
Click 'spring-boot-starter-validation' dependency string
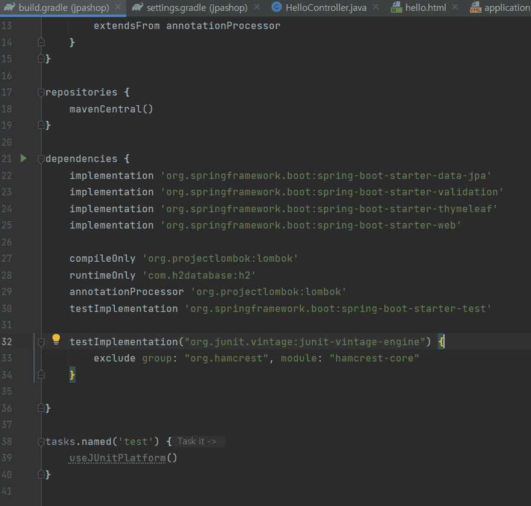[332, 192]
